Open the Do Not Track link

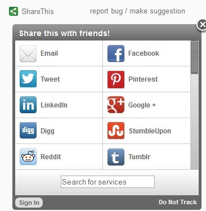point(178,202)
